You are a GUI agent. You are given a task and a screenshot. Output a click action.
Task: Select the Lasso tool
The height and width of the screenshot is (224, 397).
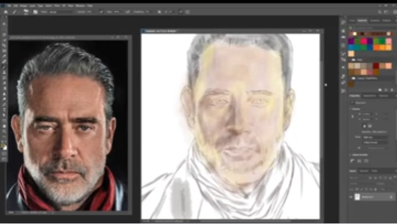[4, 35]
